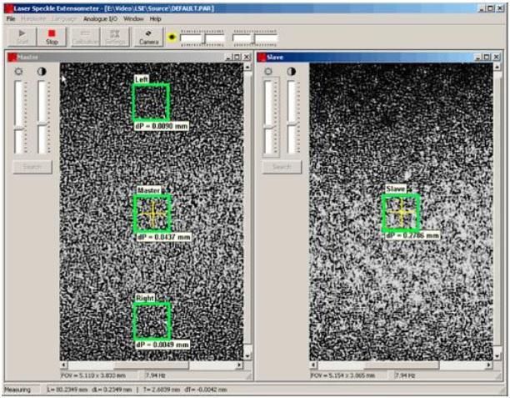Click Search button in the Slave window

click(282, 167)
